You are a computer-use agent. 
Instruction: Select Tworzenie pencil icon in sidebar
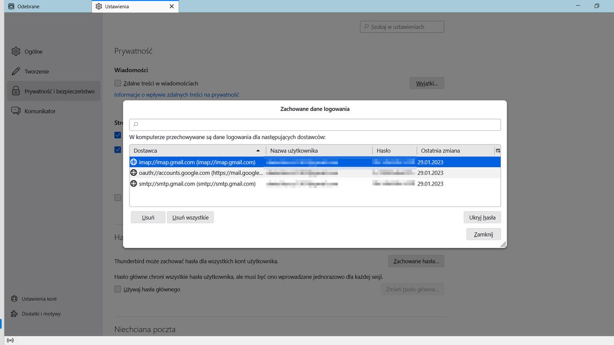click(x=16, y=71)
